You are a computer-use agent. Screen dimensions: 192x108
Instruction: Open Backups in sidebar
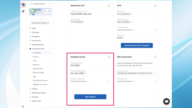pyautogui.click(x=35, y=97)
